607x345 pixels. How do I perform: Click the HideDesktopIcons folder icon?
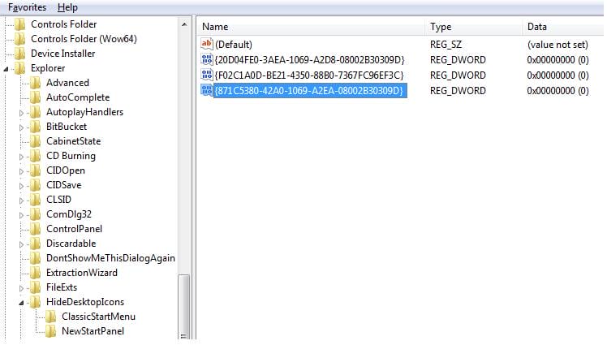pyautogui.click(x=36, y=302)
